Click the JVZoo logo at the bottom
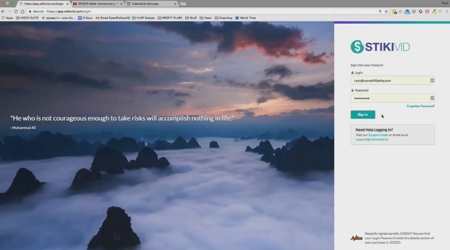Viewport: 450px width, 250px height. pyautogui.click(x=357, y=238)
